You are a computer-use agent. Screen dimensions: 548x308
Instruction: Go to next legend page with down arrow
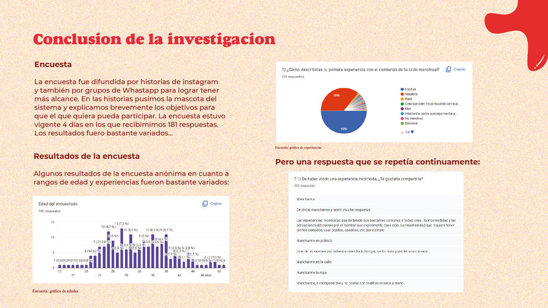point(412,132)
